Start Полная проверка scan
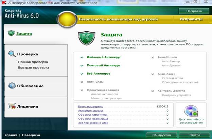 pyautogui.click(x=33, y=62)
